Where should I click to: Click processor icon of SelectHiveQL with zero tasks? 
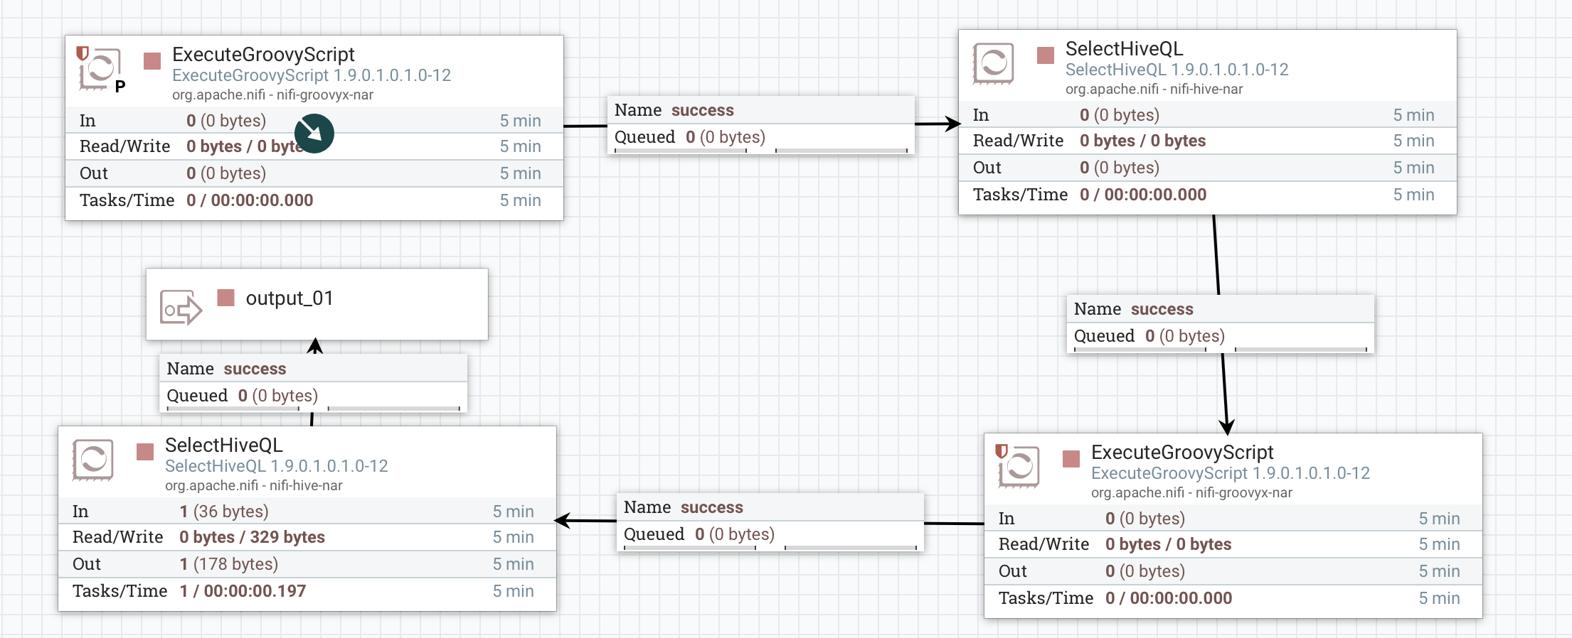(x=993, y=63)
